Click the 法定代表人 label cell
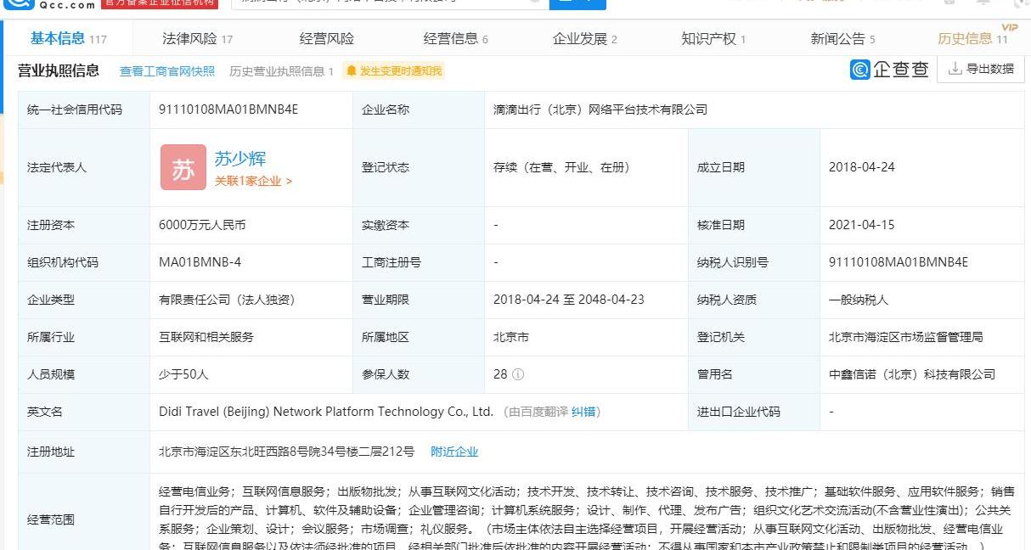This screenshot has height=550, width=1031. coord(84,167)
